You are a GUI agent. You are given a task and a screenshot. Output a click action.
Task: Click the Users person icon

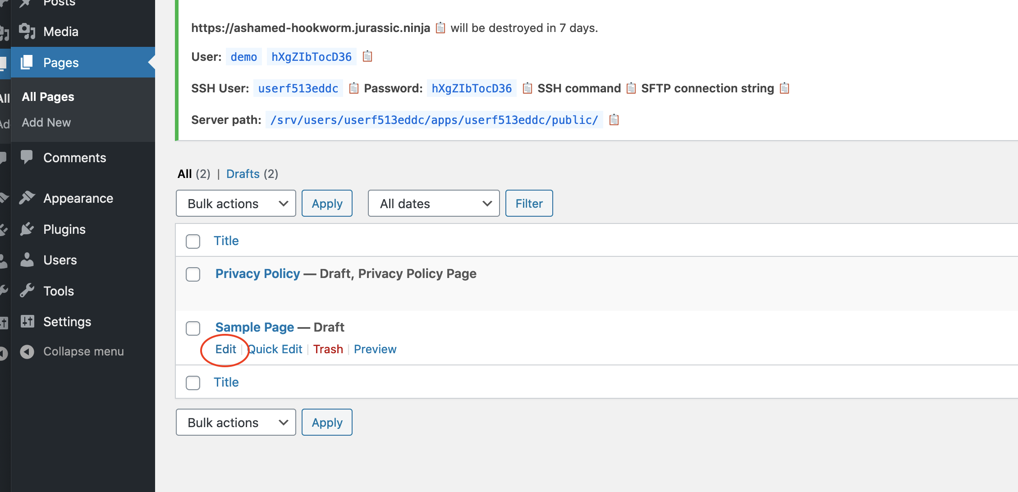[28, 260]
